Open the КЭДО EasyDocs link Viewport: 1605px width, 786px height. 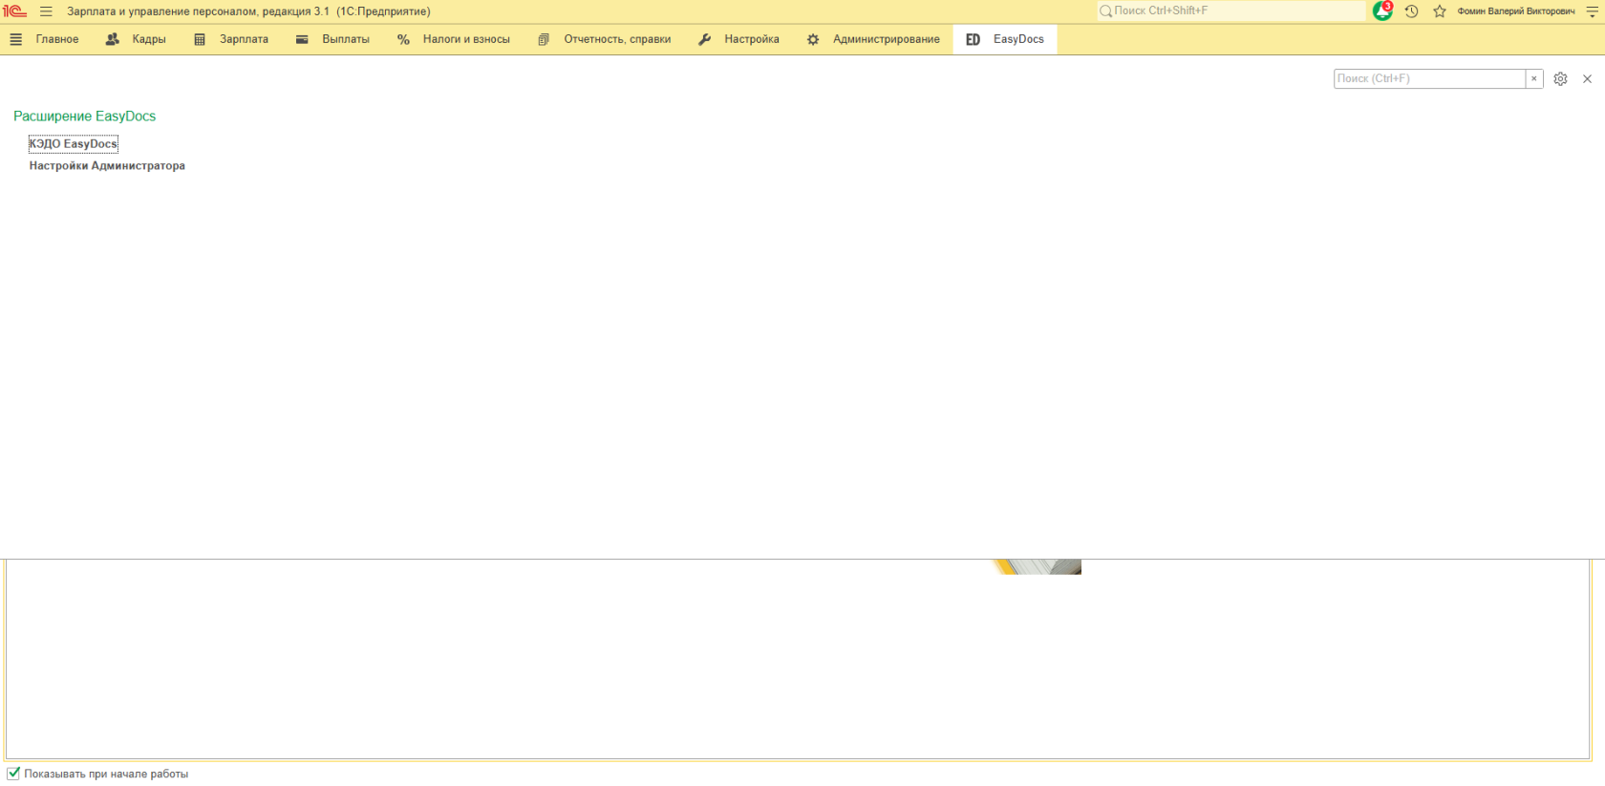pyautogui.click(x=73, y=144)
